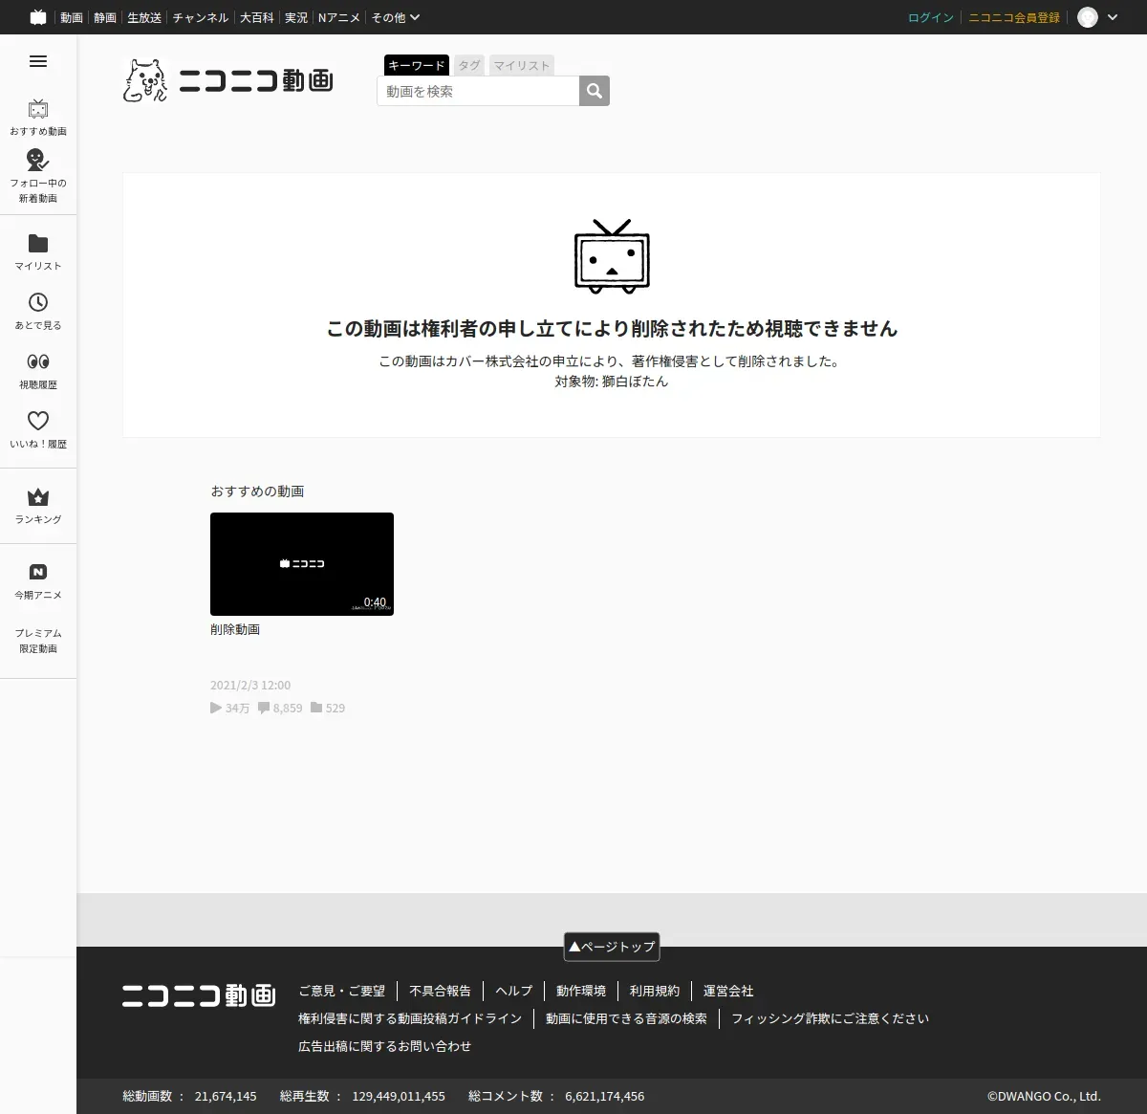This screenshot has height=1114, width=1147.
Task: Open the 運営会社 footer link
Action: 728,991
